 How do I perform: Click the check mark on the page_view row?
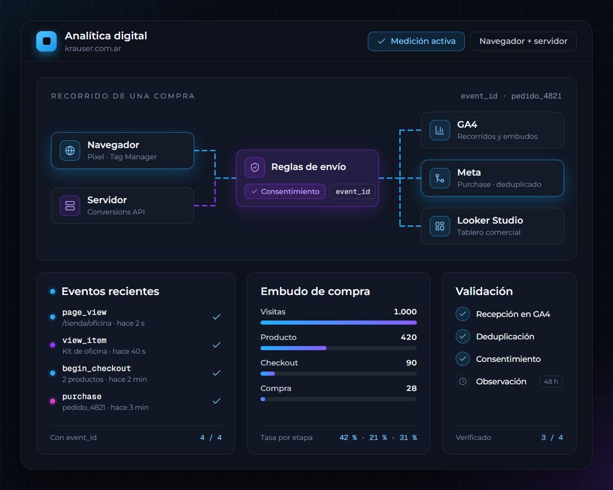tap(217, 317)
